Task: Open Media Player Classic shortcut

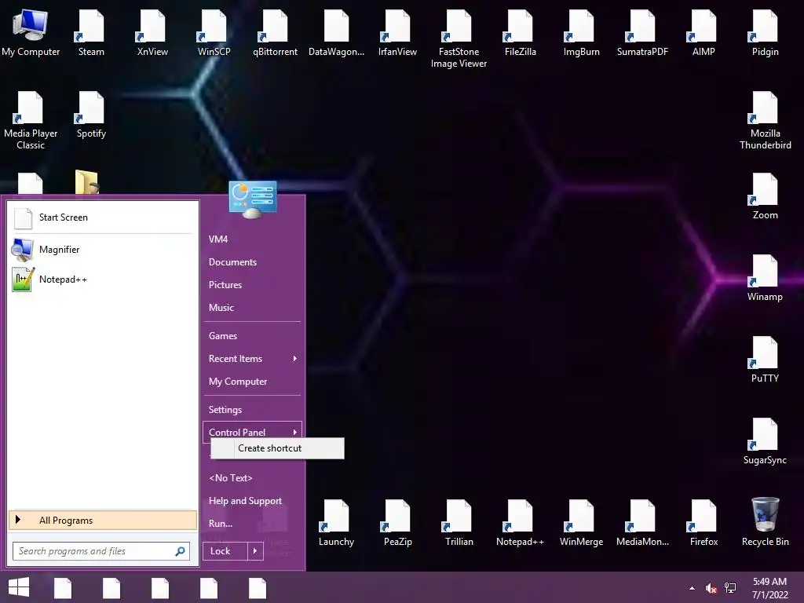Action: click(x=31, y=120)
